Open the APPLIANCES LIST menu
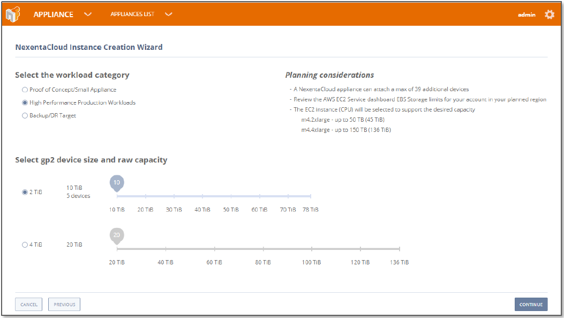The height and width of the screenshot is (318, 564). click(132, 14)
